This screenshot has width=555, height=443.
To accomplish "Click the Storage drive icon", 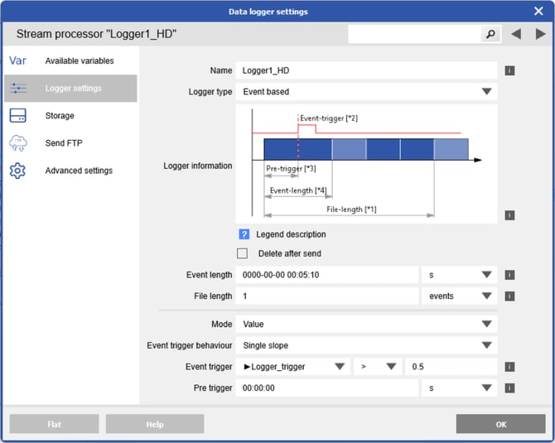I will [x=17, y=115].
